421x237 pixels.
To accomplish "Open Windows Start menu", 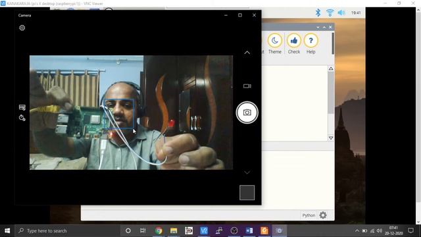I will click(7, 230).
